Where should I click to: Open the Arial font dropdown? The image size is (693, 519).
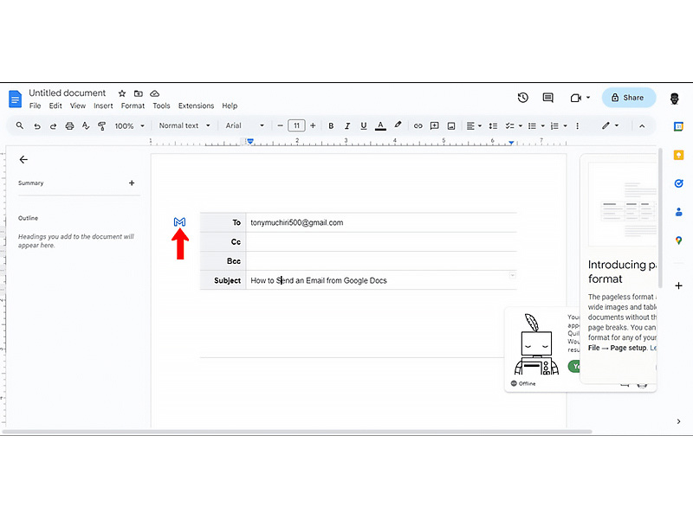point(245,125)
